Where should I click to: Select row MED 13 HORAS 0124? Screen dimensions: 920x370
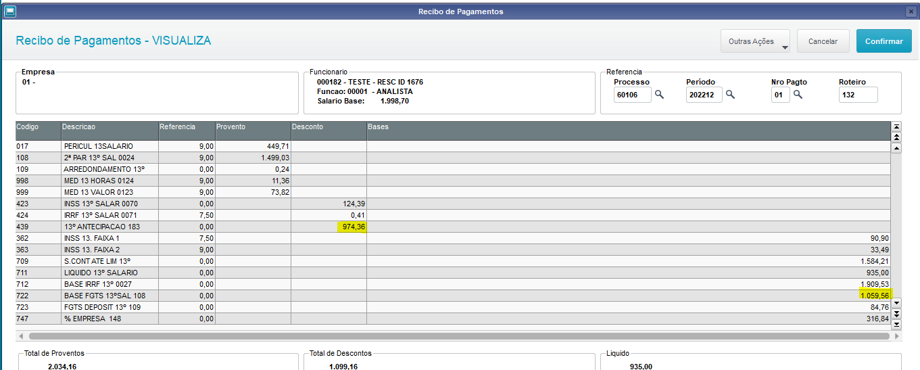click(x=453, y=181)
